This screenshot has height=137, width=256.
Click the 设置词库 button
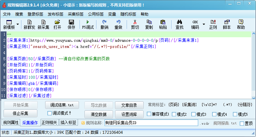point(129,114)
